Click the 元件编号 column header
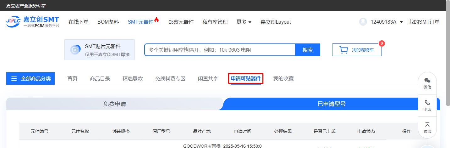This screenshot has height=148, width=450. pyautogui.click(x=39, y=131)
